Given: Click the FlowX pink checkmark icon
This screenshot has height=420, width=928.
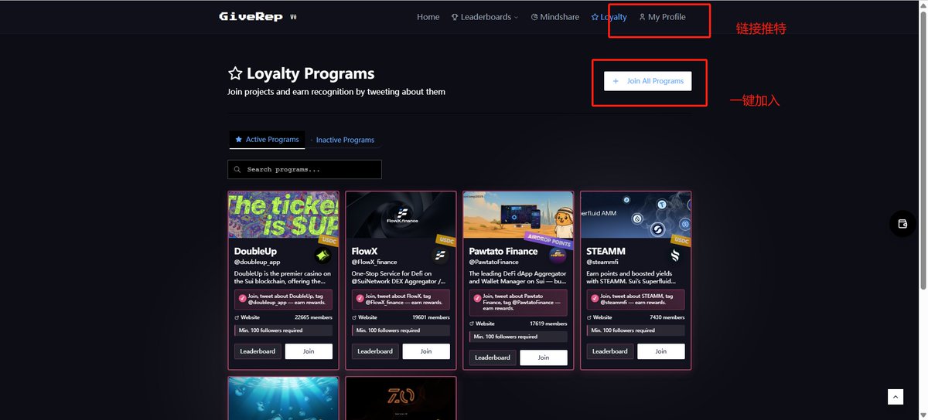Looking at the screenshot, I should click(x=360, y=299).
